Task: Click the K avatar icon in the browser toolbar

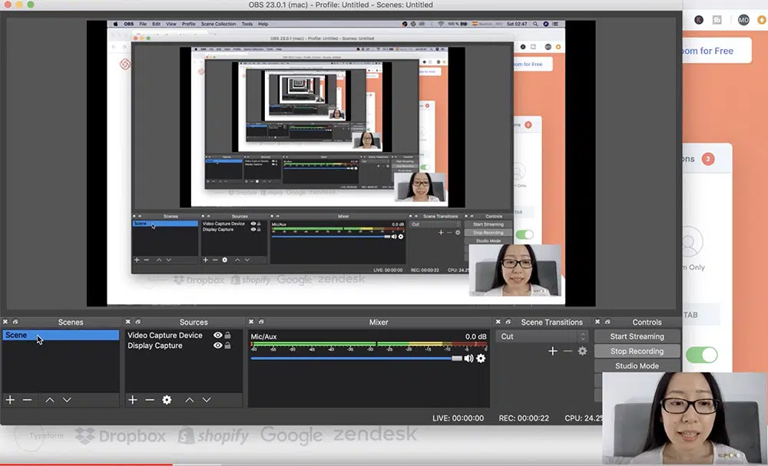Action: pos(699,20)
